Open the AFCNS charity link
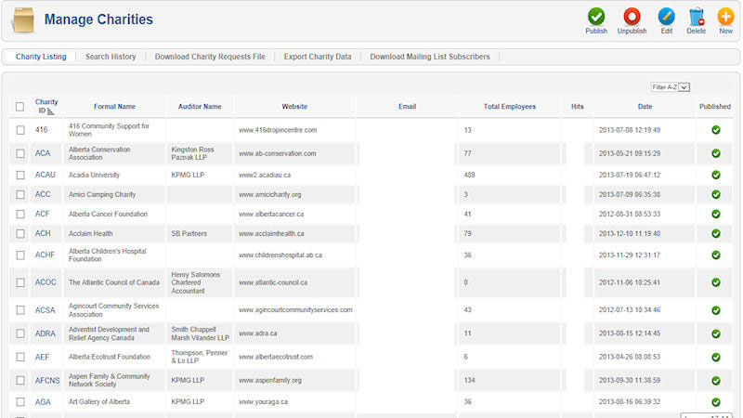Viewport: 743px width, 418px height. [47, 380]
